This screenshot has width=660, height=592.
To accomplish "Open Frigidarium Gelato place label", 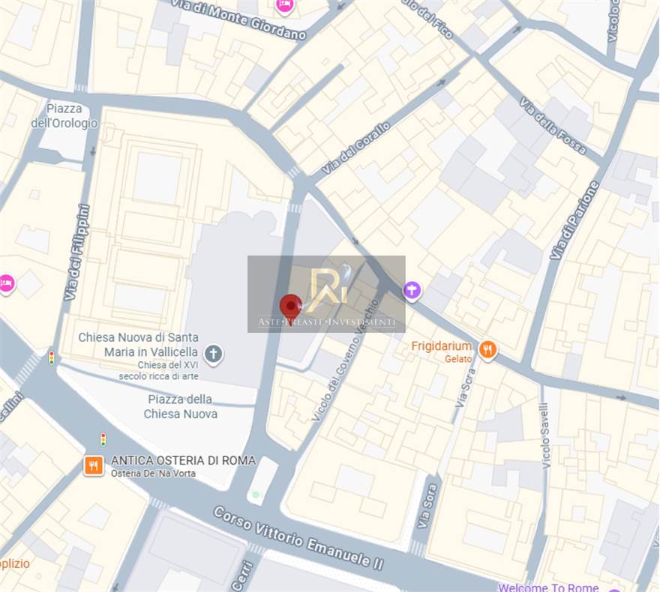I will pyautogui.click(x=442, y=352).
